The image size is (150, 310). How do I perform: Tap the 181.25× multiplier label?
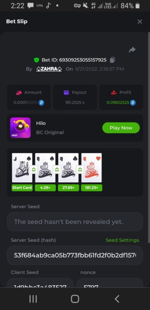pos(92,188)
